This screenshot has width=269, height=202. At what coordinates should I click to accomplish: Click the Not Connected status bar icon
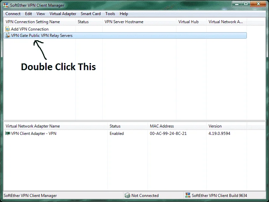[x=127, y=195]
